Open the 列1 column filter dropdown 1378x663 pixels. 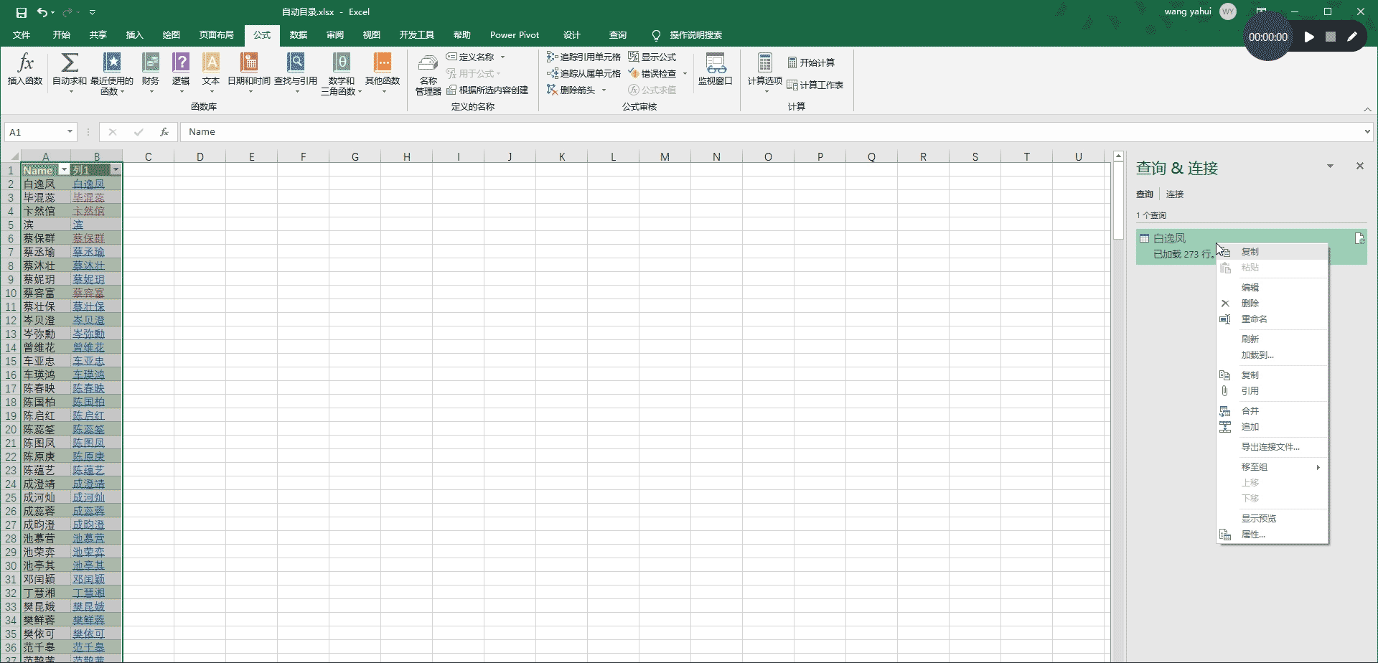(x=116, y=170)
